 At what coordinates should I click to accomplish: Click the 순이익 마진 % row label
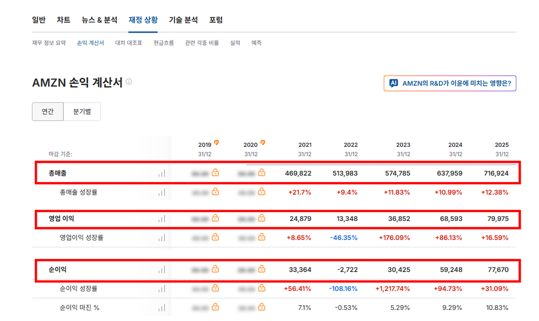(x=79, y=308)
